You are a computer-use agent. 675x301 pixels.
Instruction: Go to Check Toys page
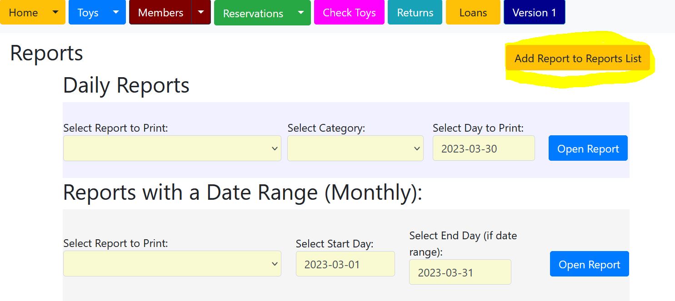(349, 12)
